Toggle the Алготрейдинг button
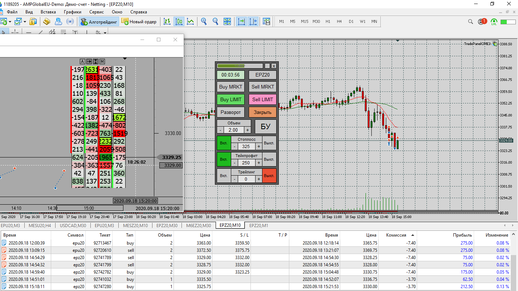 99,21
